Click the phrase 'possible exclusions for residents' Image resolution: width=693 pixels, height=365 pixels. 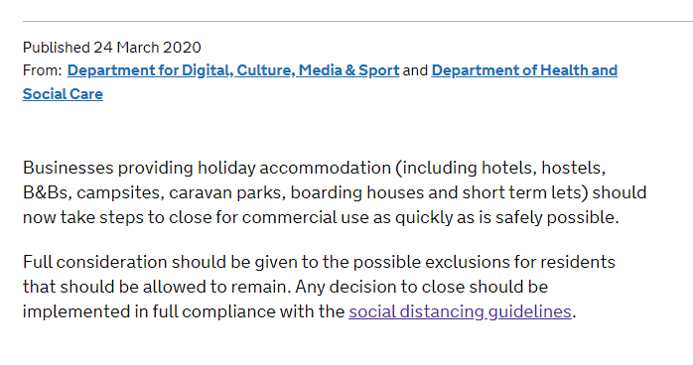[484, 262]
